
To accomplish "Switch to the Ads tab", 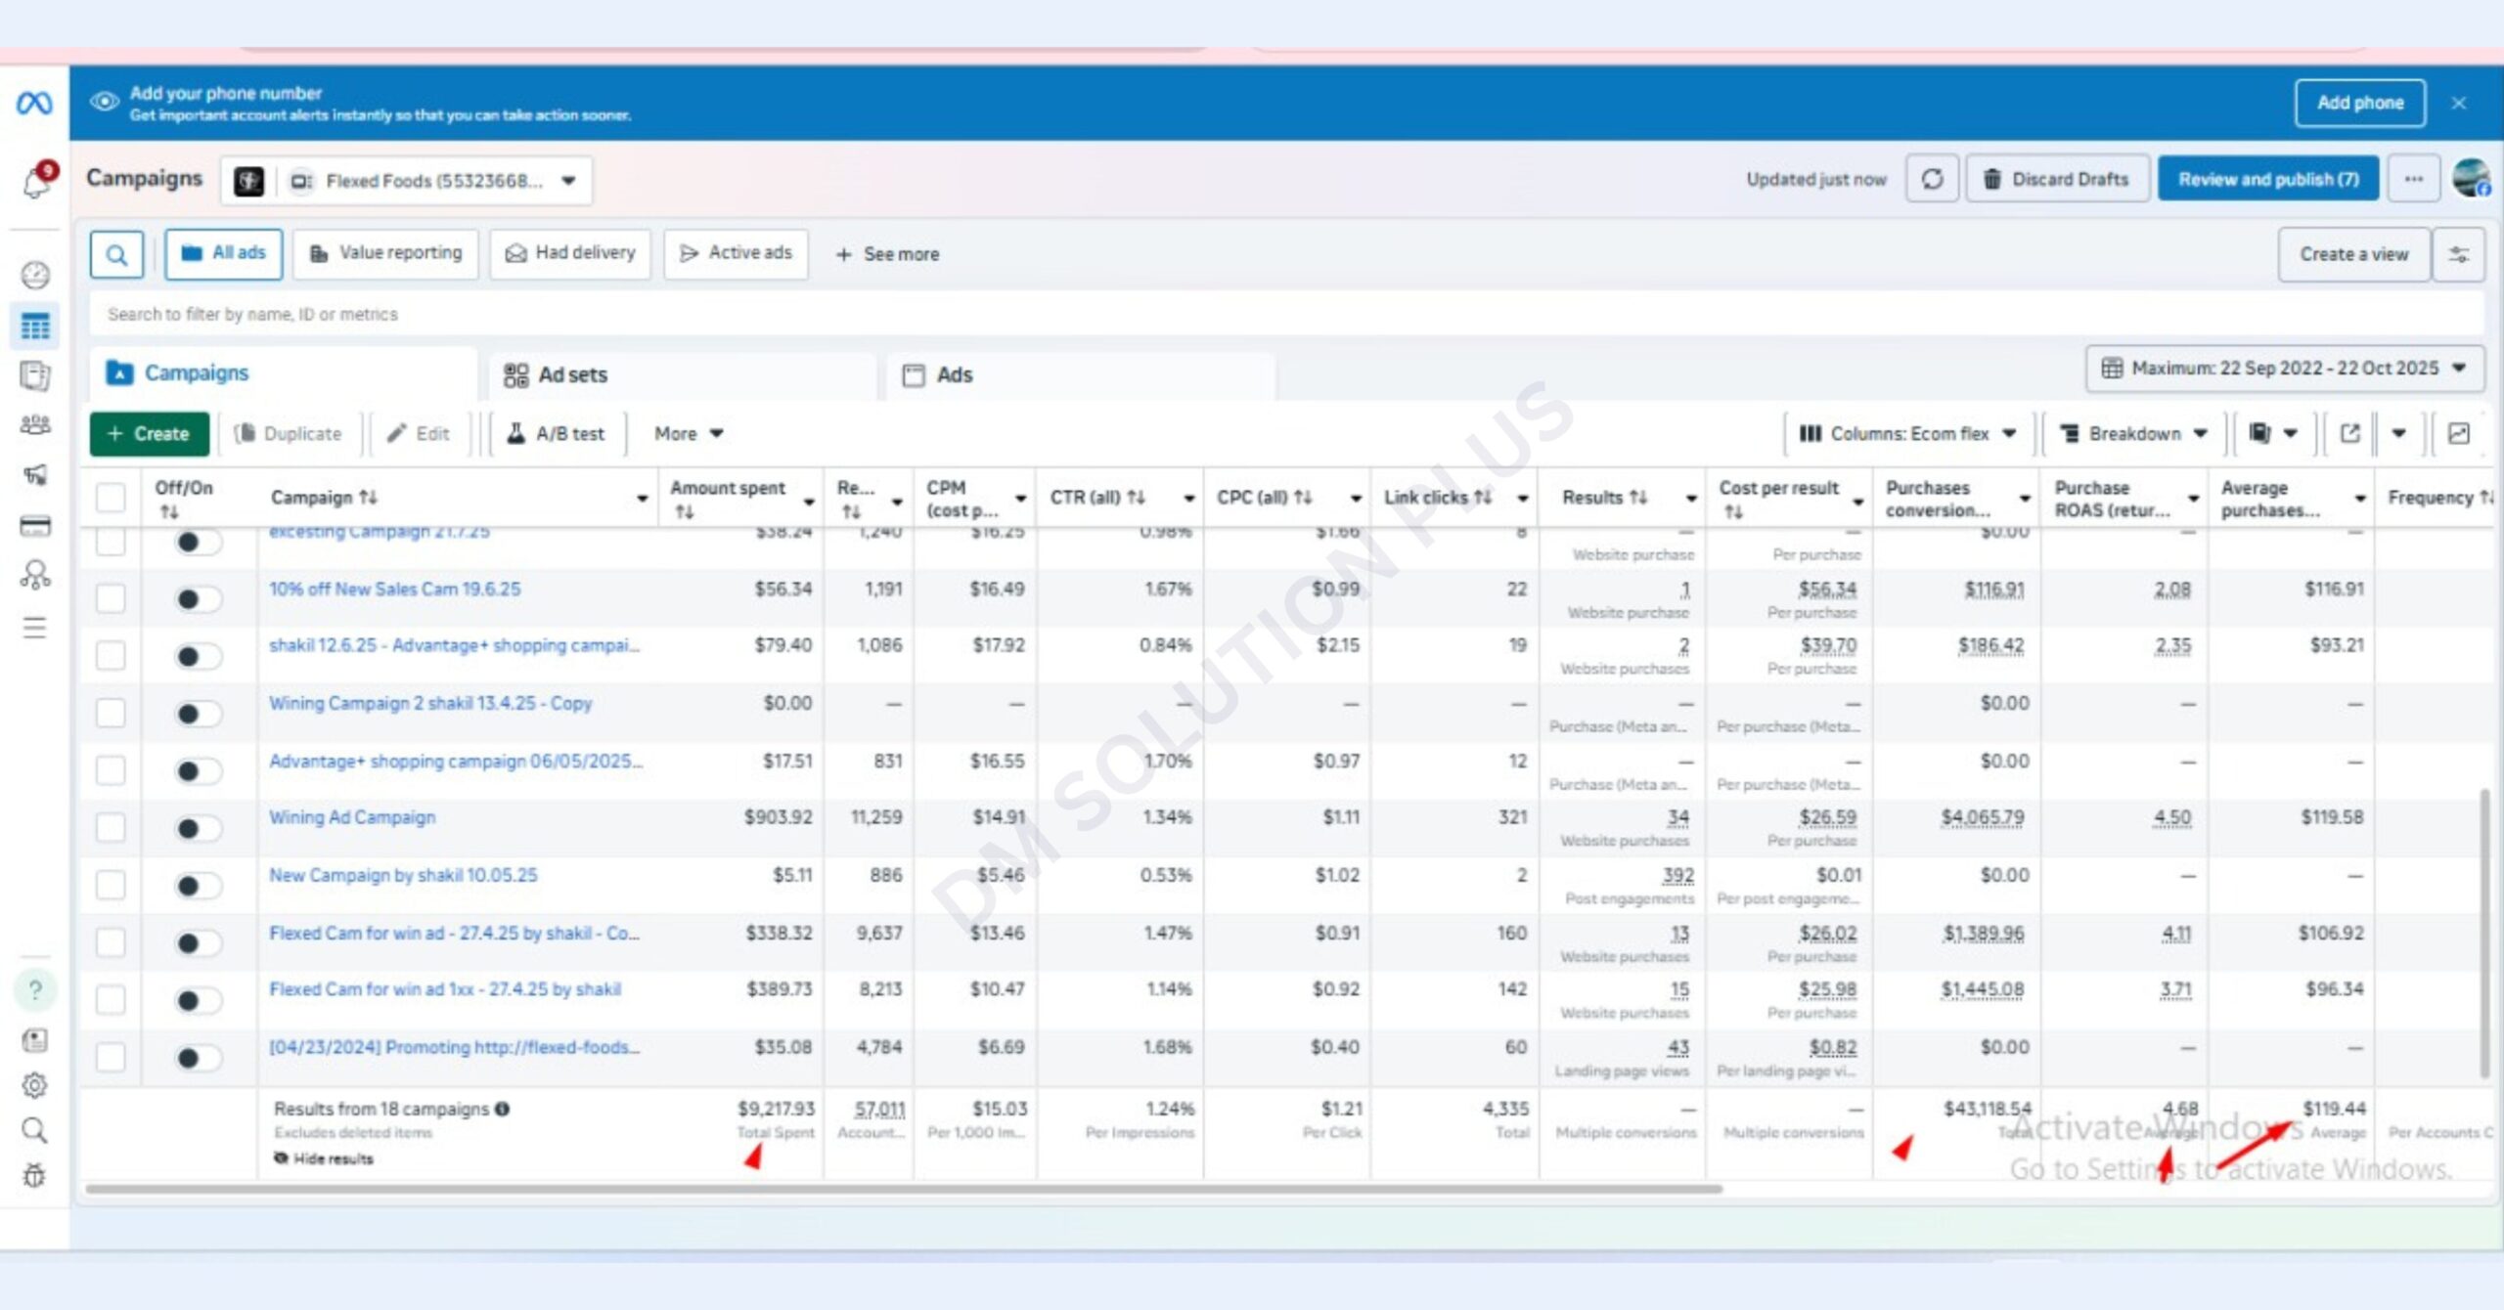I will pos(954,375).
